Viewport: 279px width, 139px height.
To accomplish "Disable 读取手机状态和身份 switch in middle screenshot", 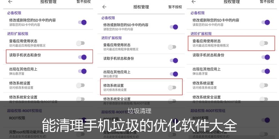I will pos(174,60).
